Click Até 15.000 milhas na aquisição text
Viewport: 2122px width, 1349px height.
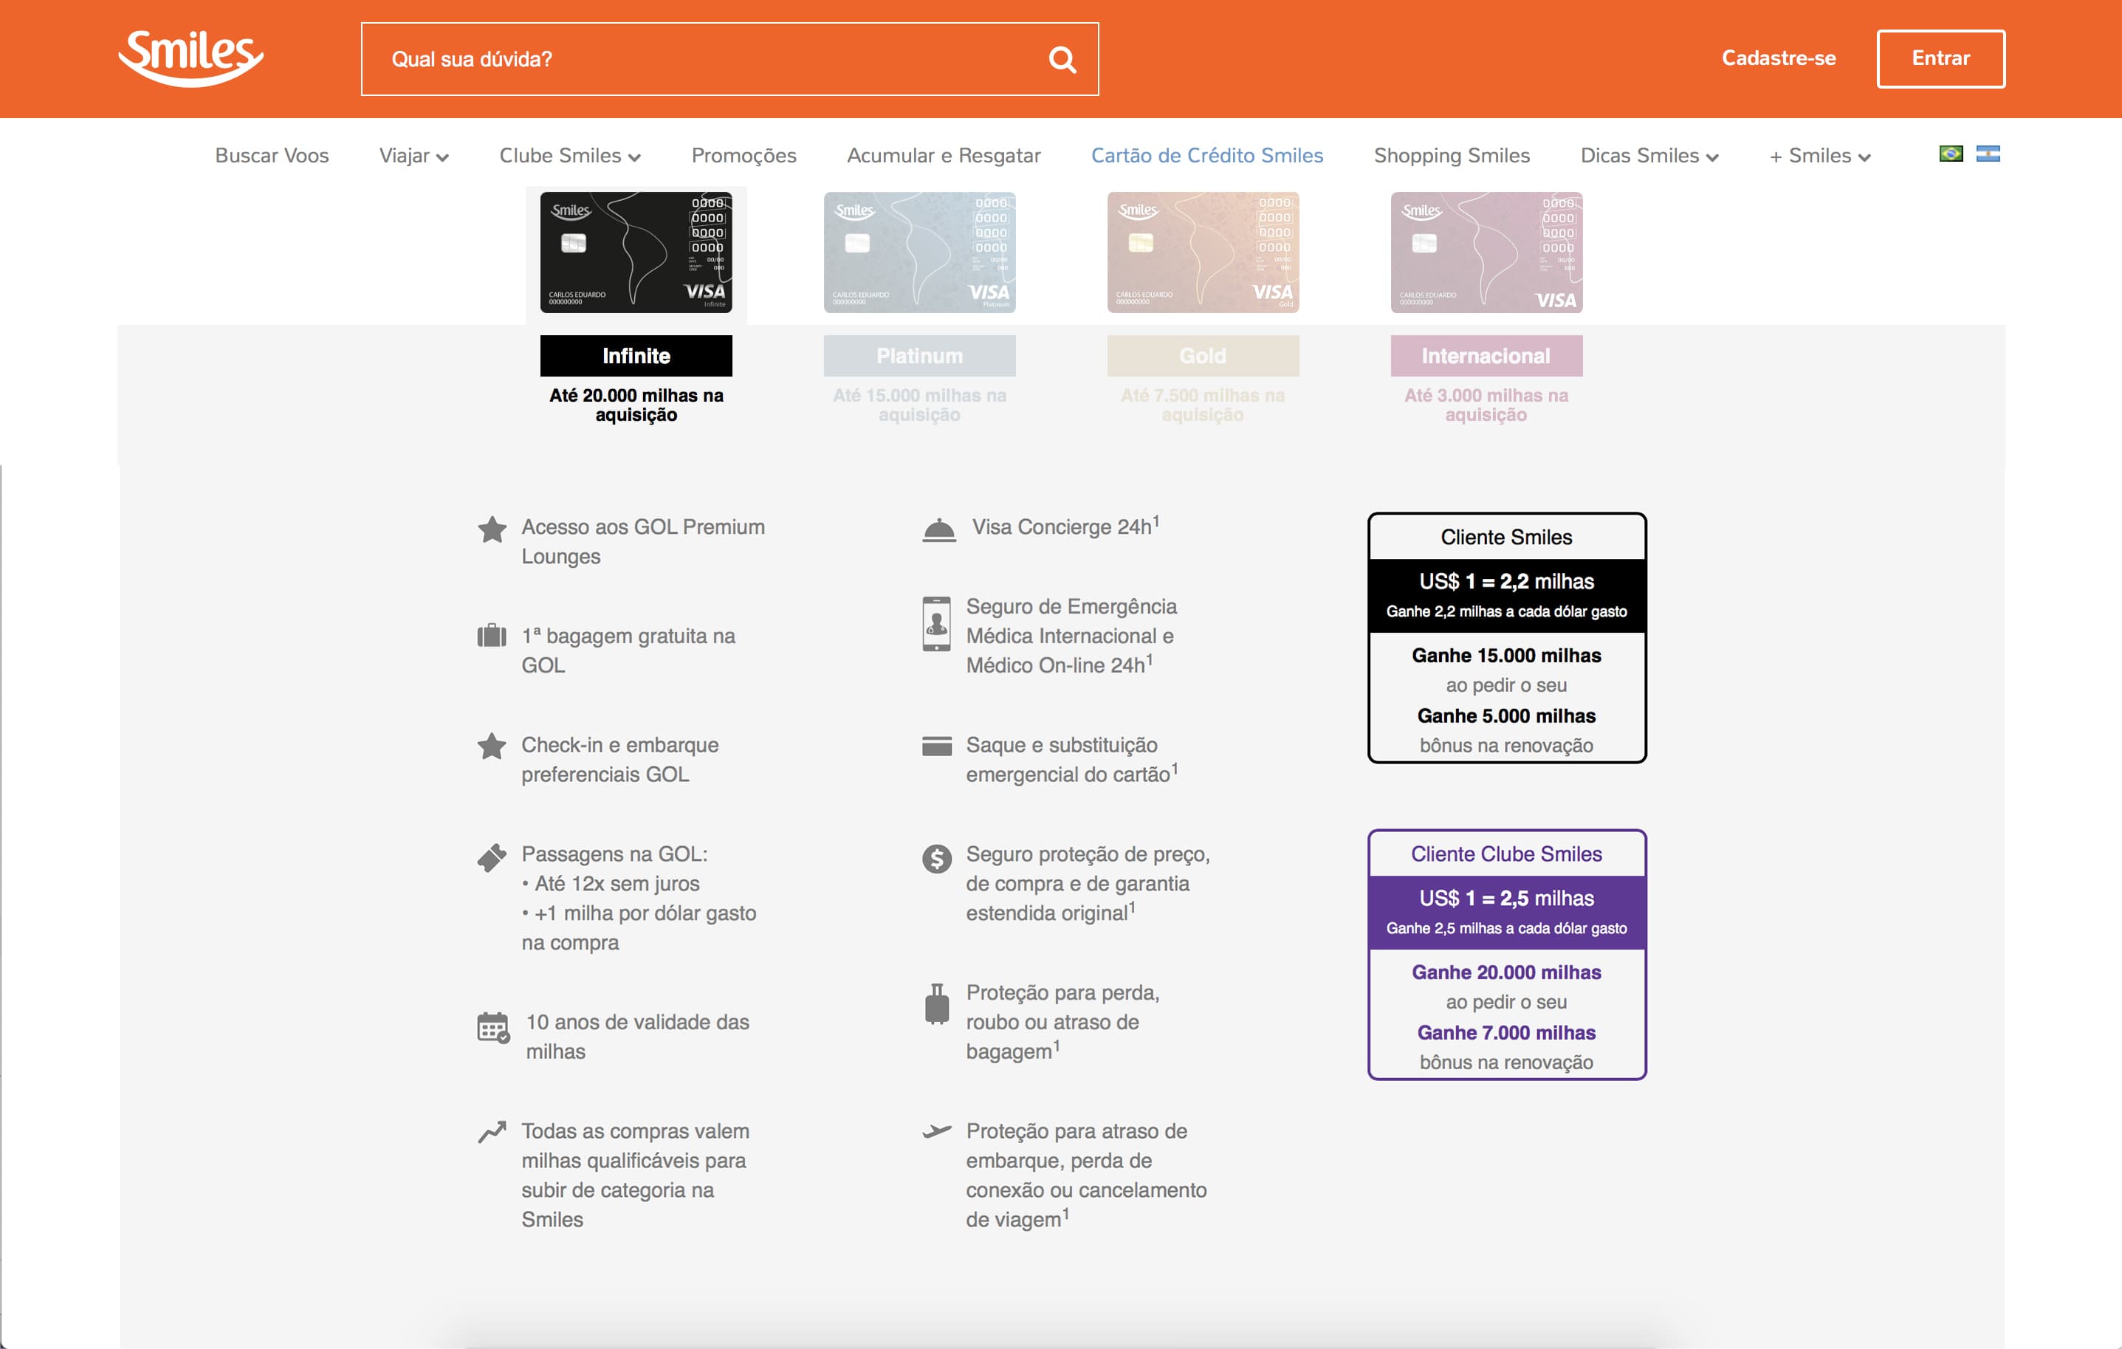920,405
